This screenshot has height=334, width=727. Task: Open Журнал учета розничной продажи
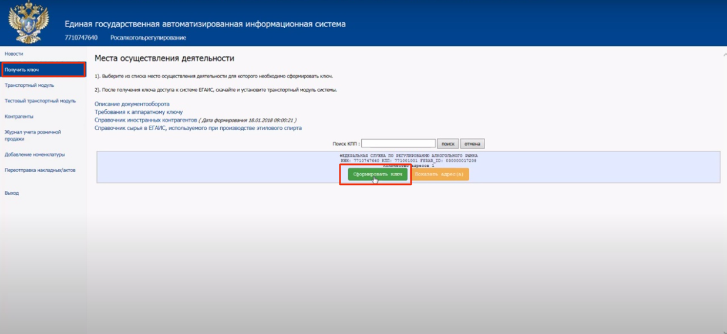click(x=33, y=136)
